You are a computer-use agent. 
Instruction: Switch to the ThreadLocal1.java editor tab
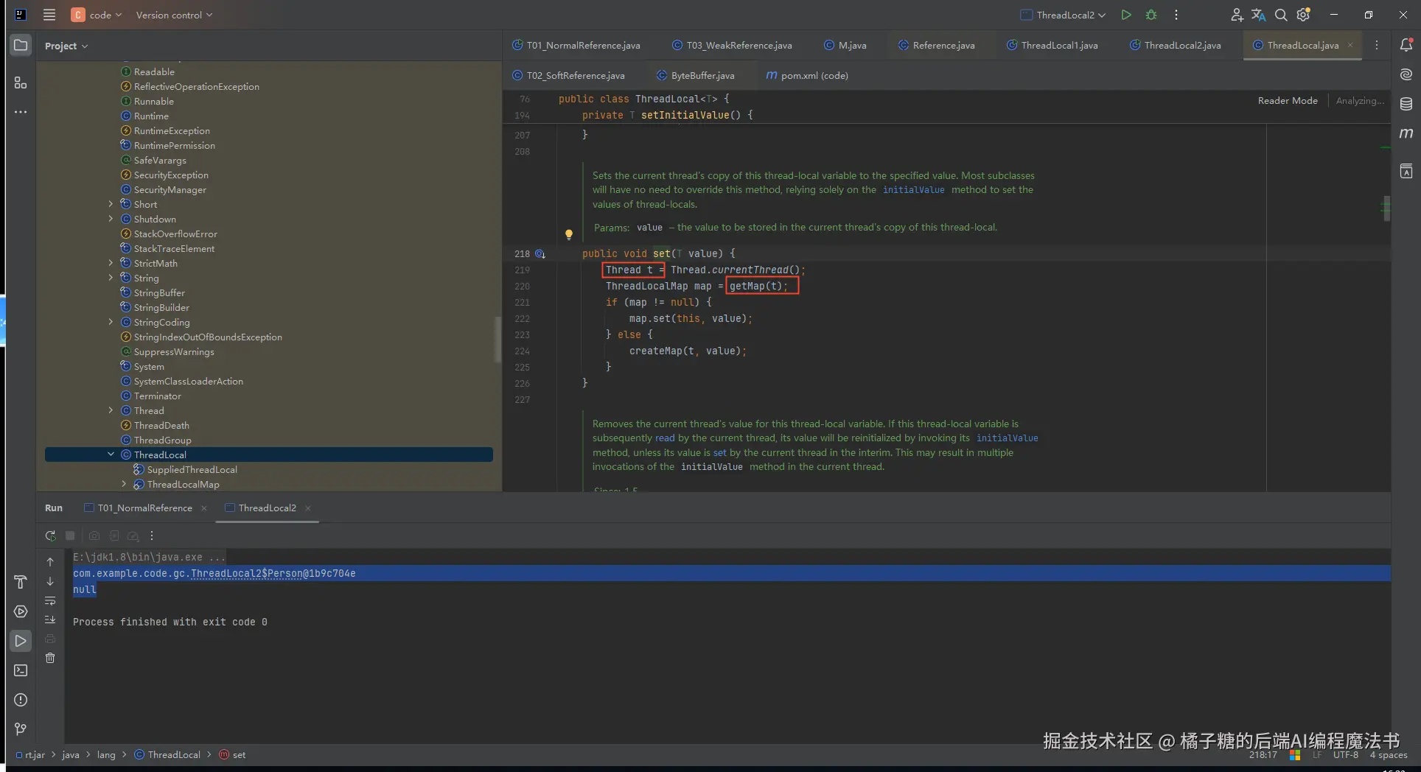pos(1058,46)
